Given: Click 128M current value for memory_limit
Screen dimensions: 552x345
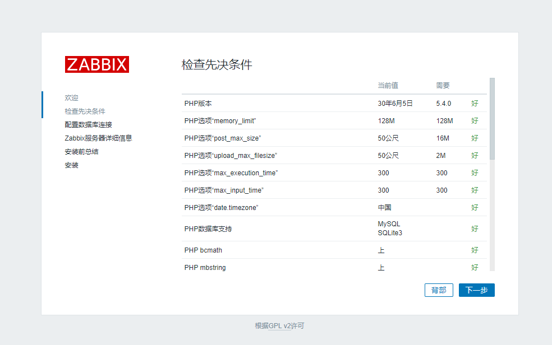Looking at the screenshot, I should point(386,121).
